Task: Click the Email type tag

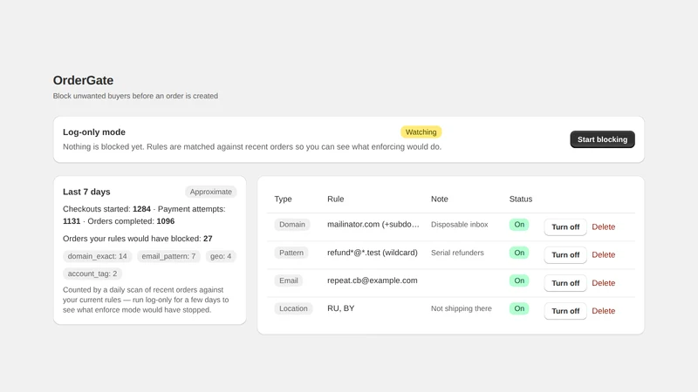Action: click(289, 280)
